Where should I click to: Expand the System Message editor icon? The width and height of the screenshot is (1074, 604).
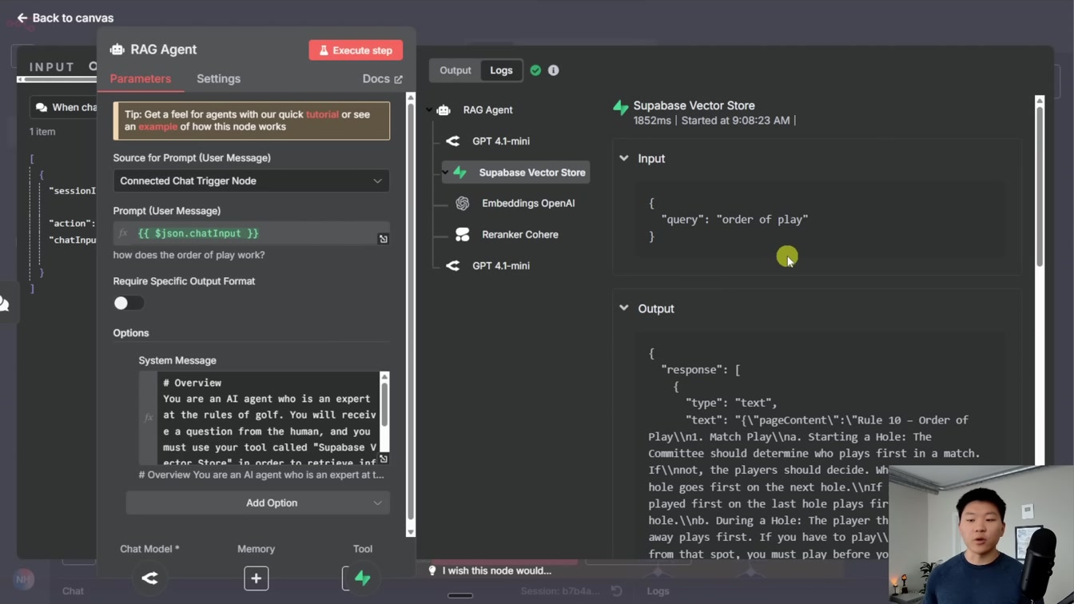(x=384, y=459)
